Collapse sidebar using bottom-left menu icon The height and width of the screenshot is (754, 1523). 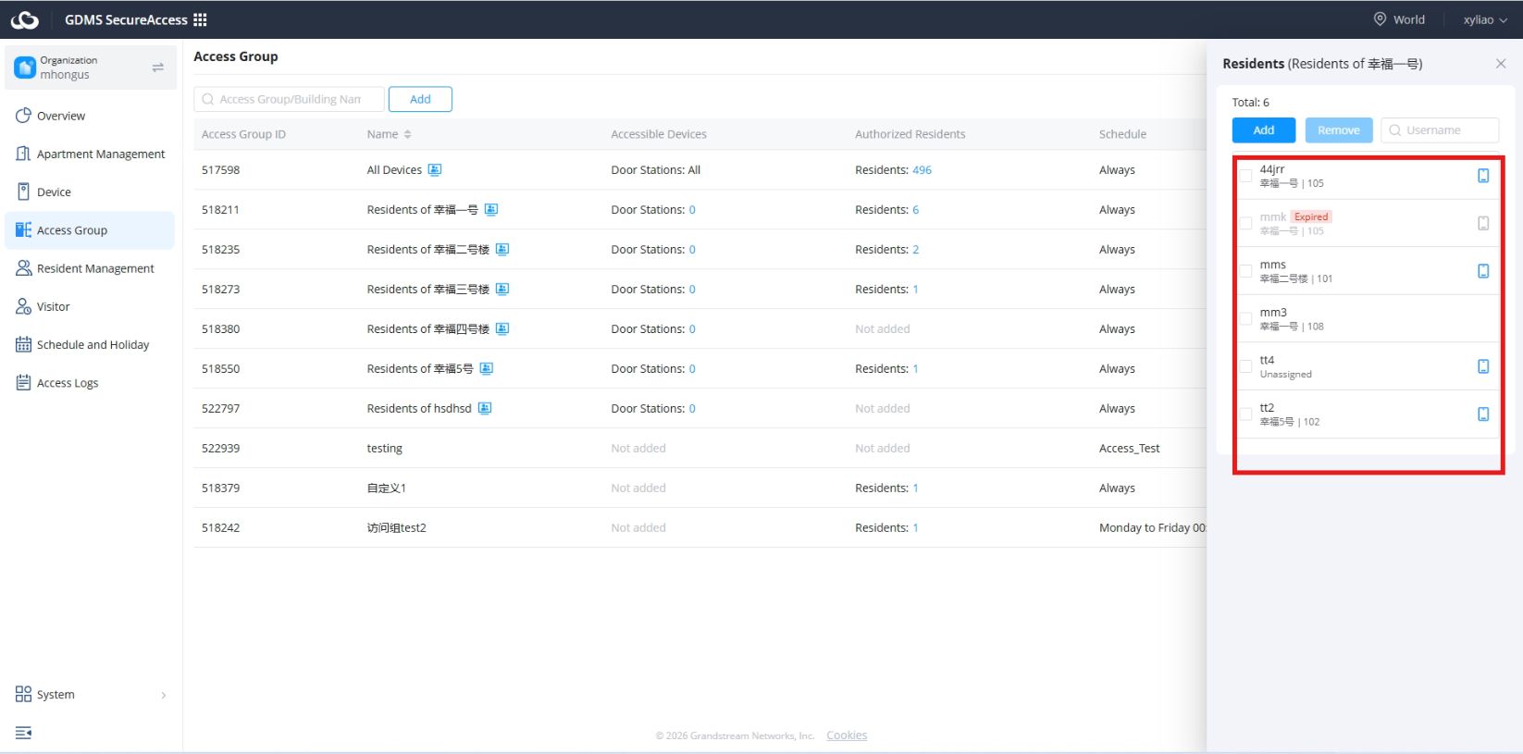click(23, 733)
